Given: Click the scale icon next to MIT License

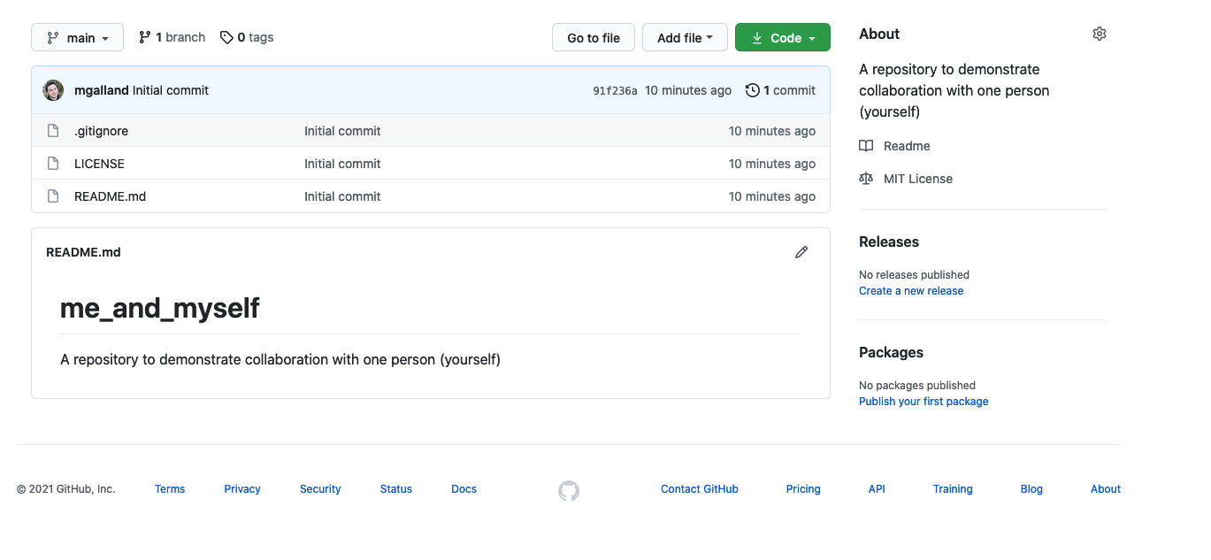Looking at the screenshot, I should click(x=866, y=179).
